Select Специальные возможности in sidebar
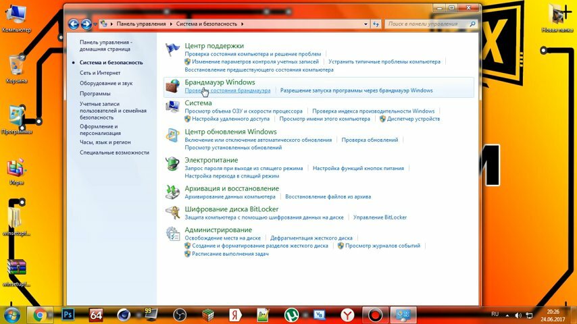Image resolution: width=577 pixels, height=324 pixels. (x=114, y=153)
